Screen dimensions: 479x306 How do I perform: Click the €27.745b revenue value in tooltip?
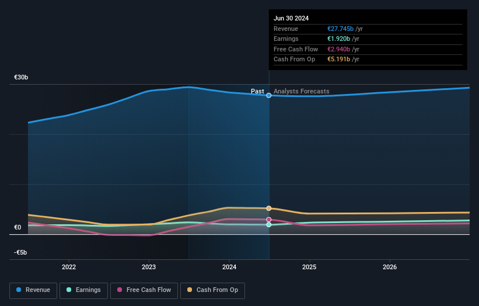[340, 29]
